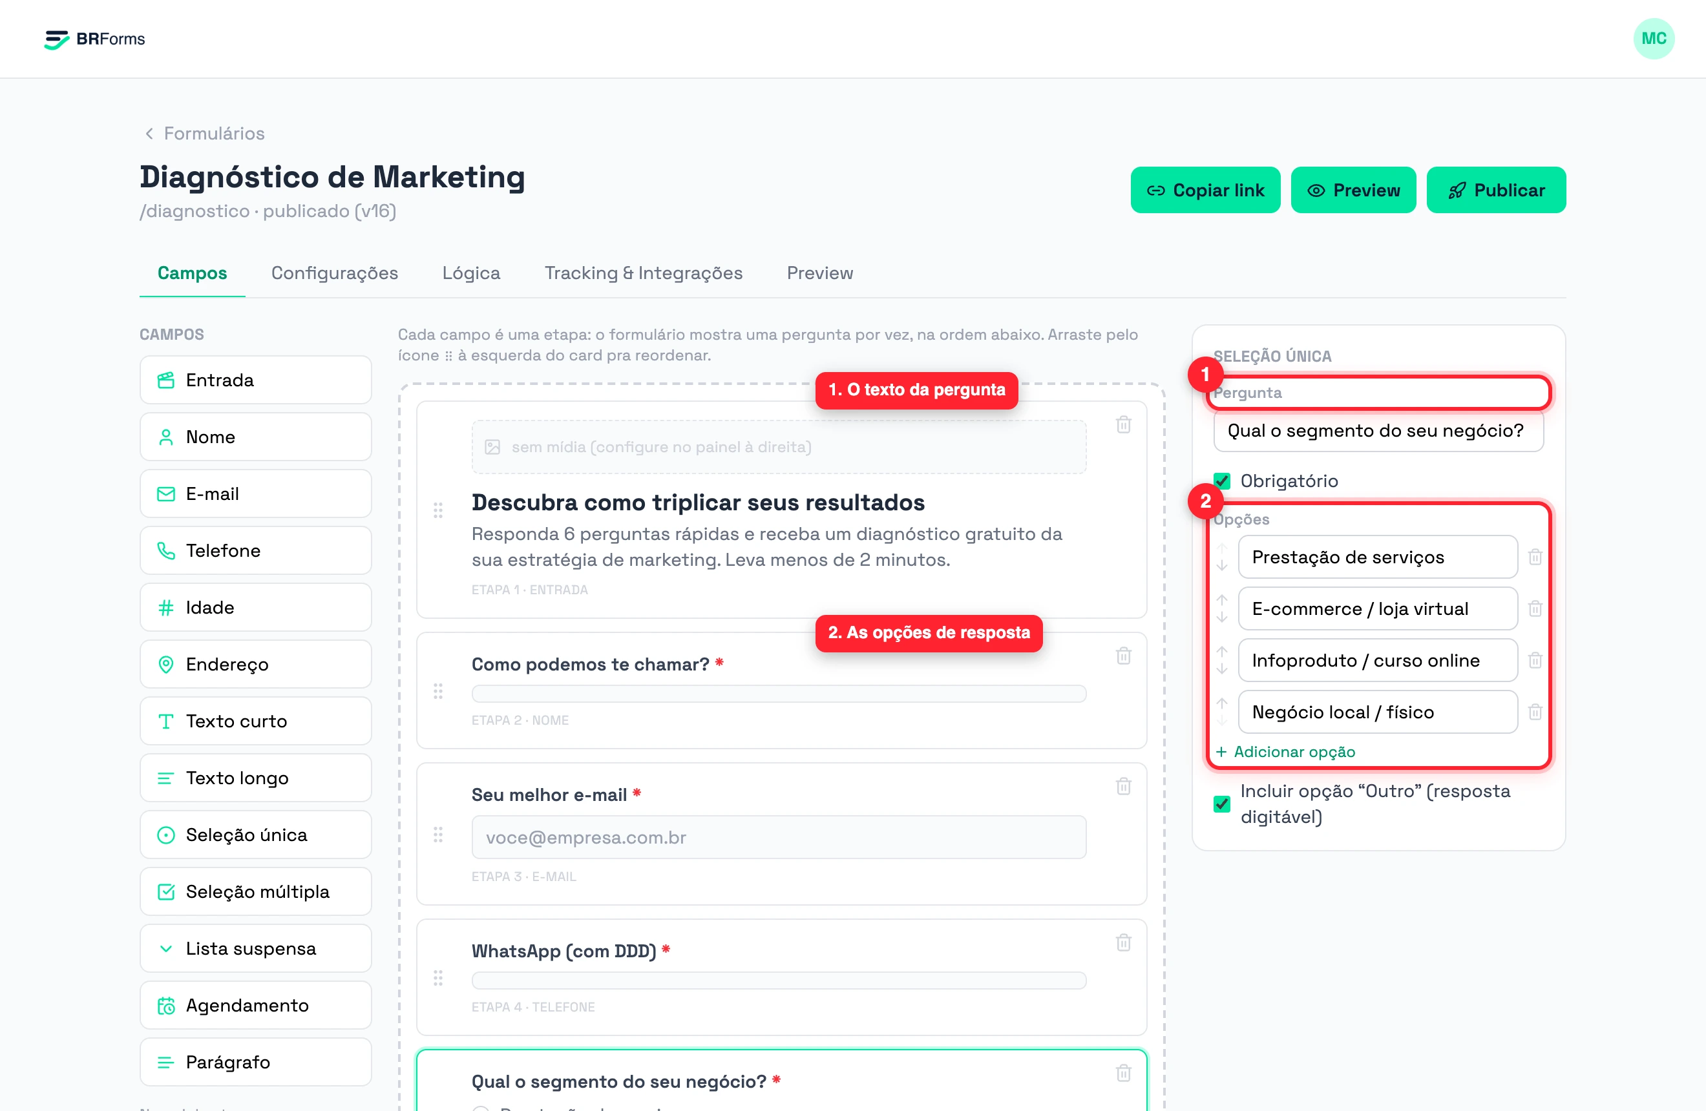The width and height of the screenshot is (1706, 1111).
Task: Move 'E-commerce / loja virtual' option down
Action: pos(1222,617)
